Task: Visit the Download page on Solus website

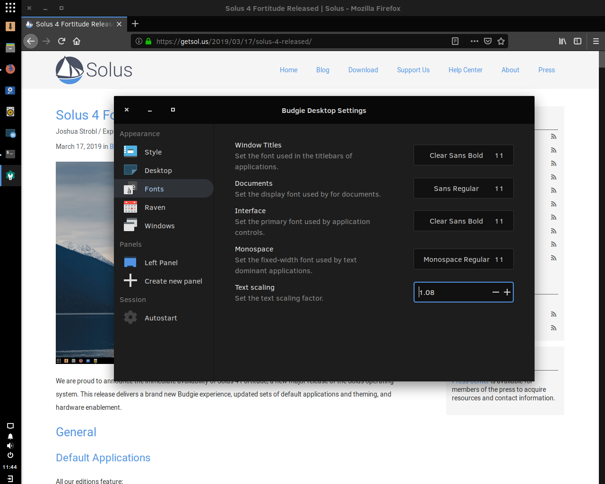Action: (363, 70)
